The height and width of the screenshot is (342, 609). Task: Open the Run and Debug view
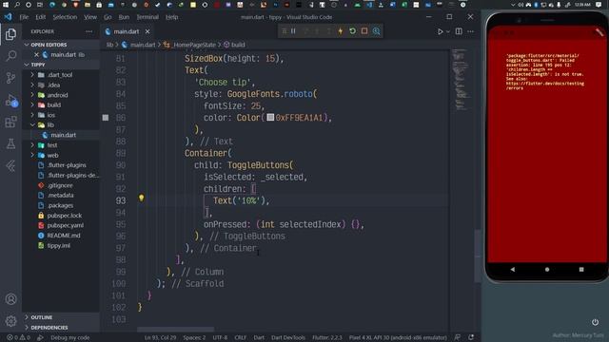click(10, 101)
